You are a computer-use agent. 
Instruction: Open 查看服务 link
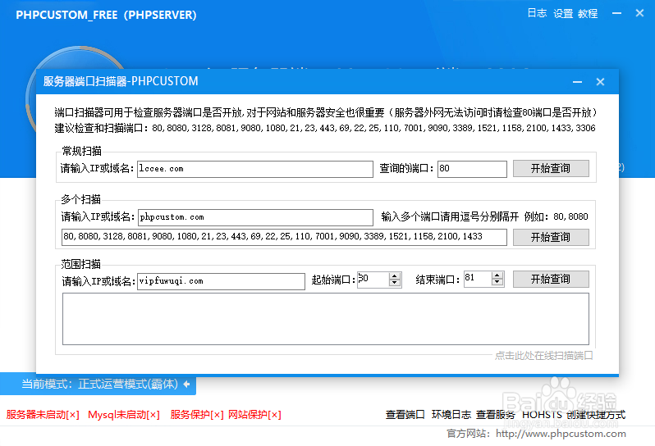[x=496, y=415]
